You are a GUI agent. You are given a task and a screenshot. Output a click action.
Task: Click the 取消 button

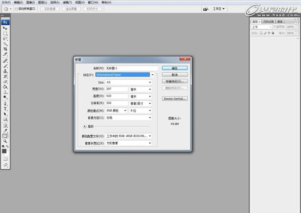(175, 75)
